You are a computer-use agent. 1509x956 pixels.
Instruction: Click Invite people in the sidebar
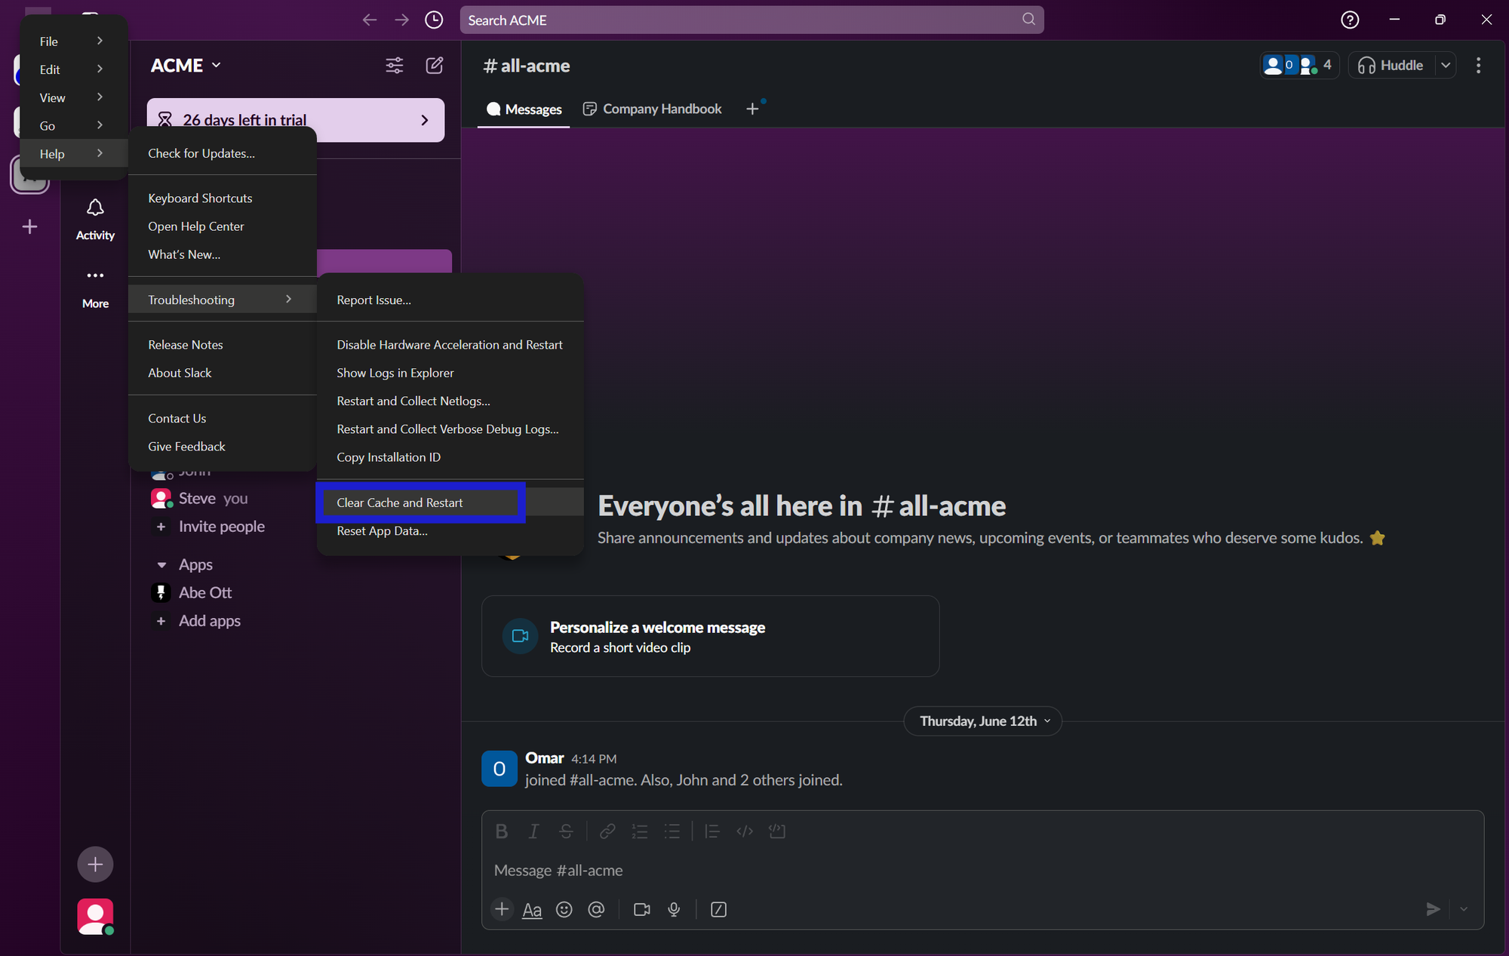pos(220,526)
